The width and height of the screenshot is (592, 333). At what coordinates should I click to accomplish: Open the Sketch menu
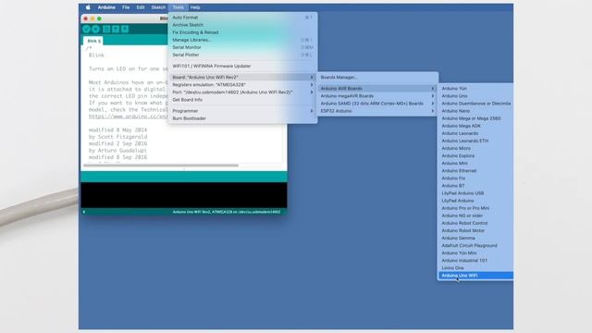click(158, 7)
